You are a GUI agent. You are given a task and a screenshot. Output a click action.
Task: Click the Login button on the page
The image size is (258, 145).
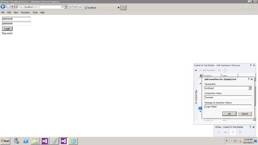pos(7,29)
